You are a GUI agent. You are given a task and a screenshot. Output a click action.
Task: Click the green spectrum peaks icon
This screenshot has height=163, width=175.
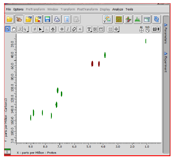point(138,19)
